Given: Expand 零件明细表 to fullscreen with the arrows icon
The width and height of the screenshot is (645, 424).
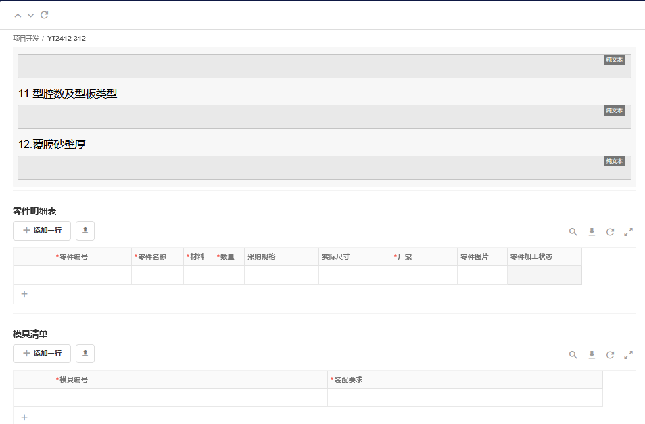Looking at the screenshot, I should coord(628,231).
